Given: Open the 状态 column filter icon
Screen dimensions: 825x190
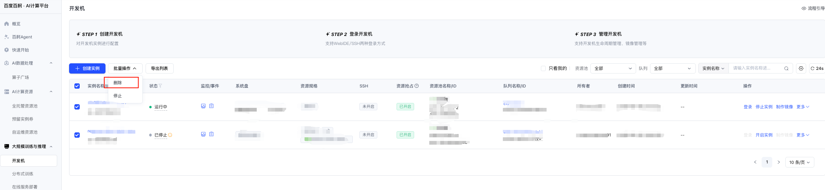Looking at the screenshot, I should click(160, 86).
